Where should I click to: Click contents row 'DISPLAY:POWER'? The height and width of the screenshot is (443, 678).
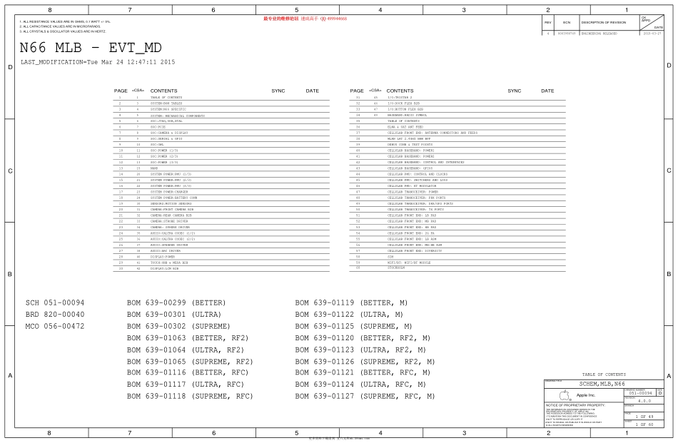(221, 257)
